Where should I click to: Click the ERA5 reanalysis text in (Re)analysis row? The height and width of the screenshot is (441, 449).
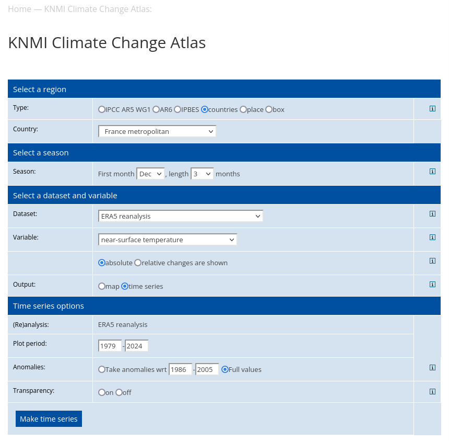tap(123, 324)
